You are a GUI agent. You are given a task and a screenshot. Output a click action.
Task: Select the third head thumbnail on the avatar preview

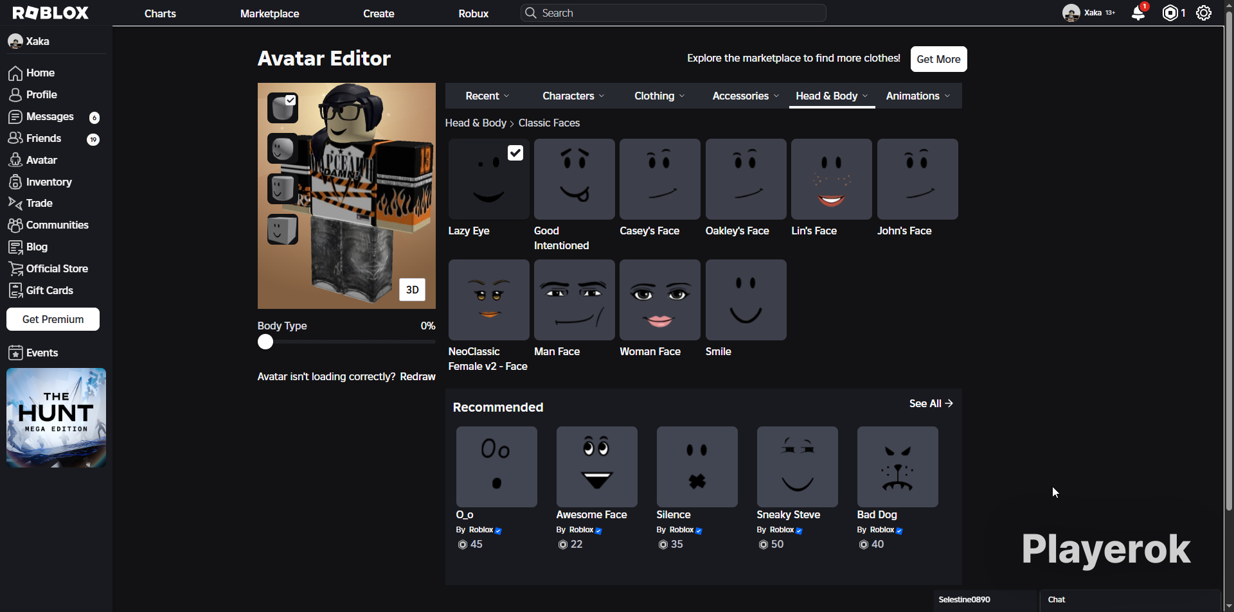[282, 189]
